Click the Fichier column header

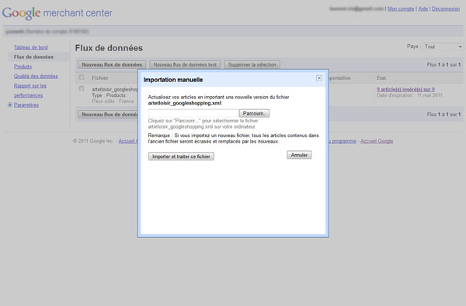(x=100, y=78)
